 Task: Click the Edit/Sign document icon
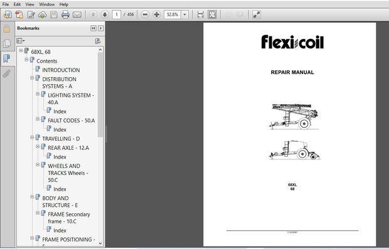[x=31, y=14]
